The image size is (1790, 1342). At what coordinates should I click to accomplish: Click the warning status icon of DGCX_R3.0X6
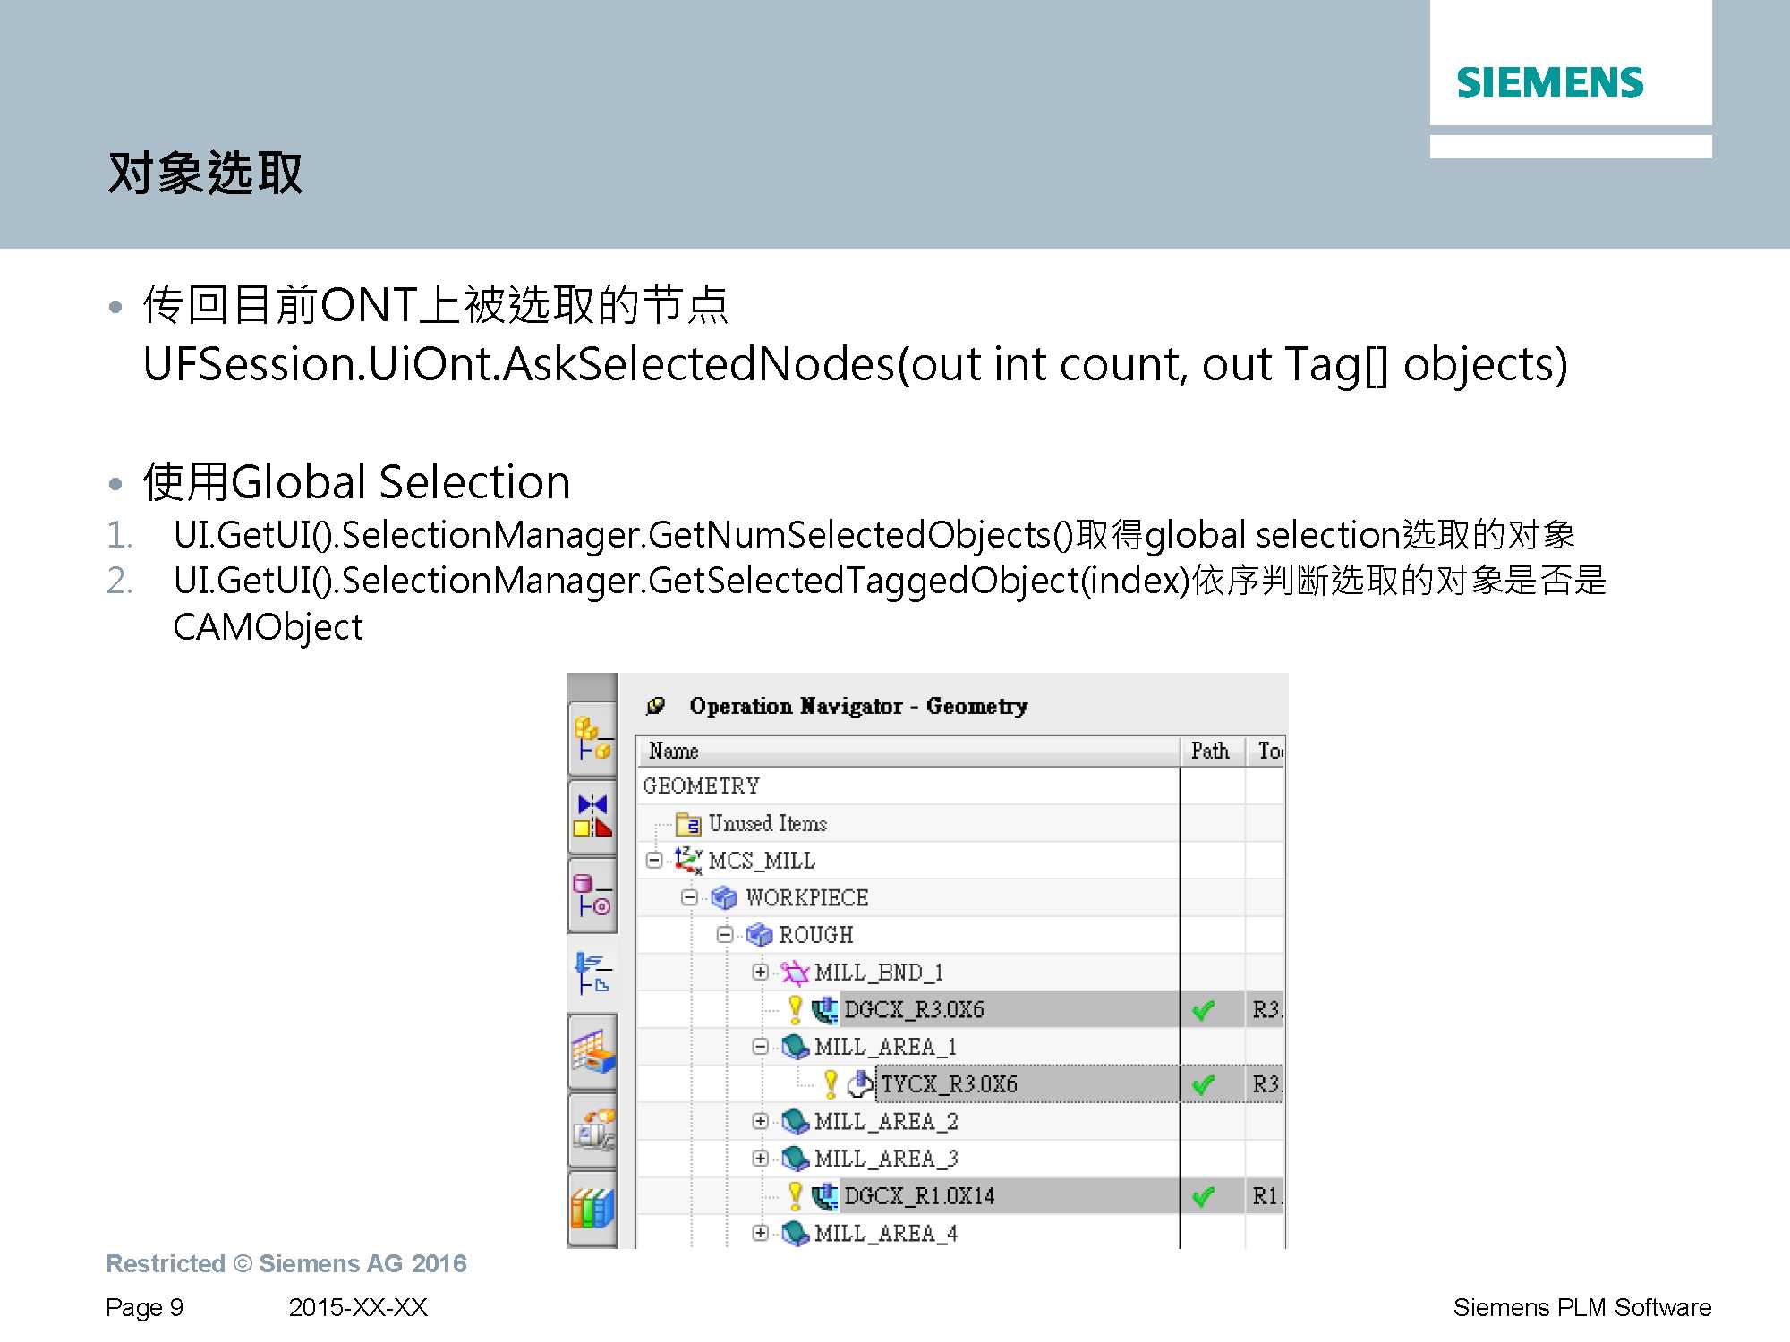(x=795, y=1009)
